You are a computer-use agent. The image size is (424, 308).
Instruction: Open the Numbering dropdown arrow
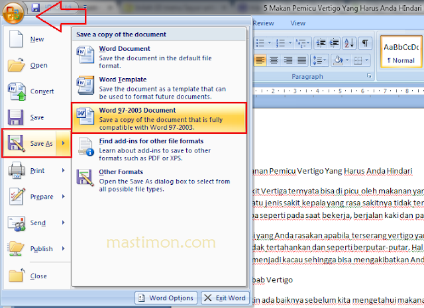point(290,43)
